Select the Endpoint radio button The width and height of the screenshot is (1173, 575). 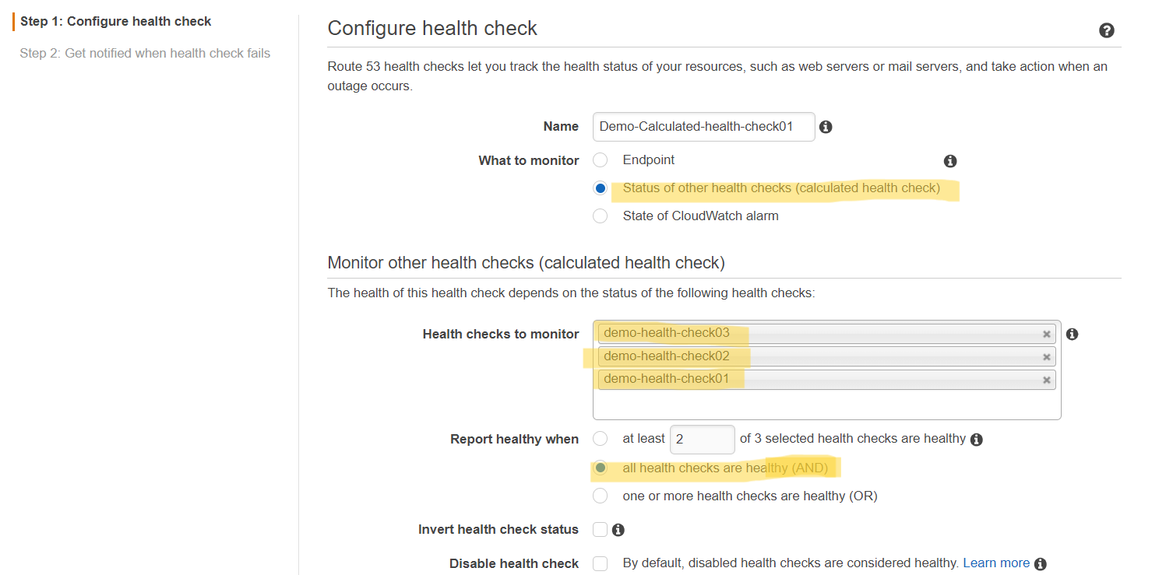coord(600,160)
